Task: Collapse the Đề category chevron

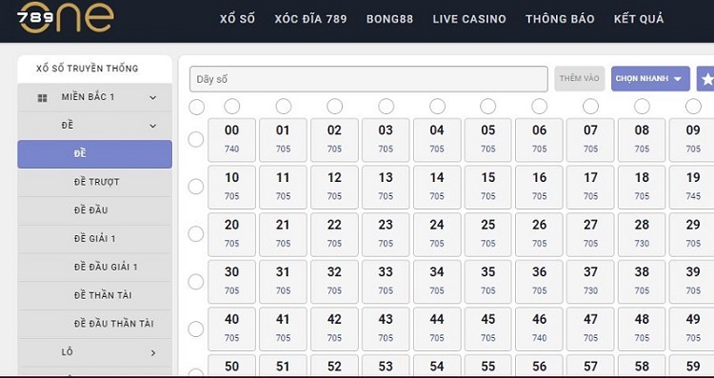Action: pos(153,126)
